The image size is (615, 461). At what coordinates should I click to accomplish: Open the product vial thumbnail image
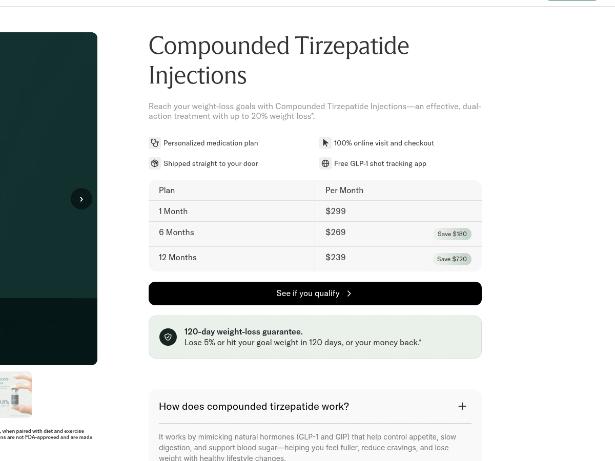click(x=16, y=394)
